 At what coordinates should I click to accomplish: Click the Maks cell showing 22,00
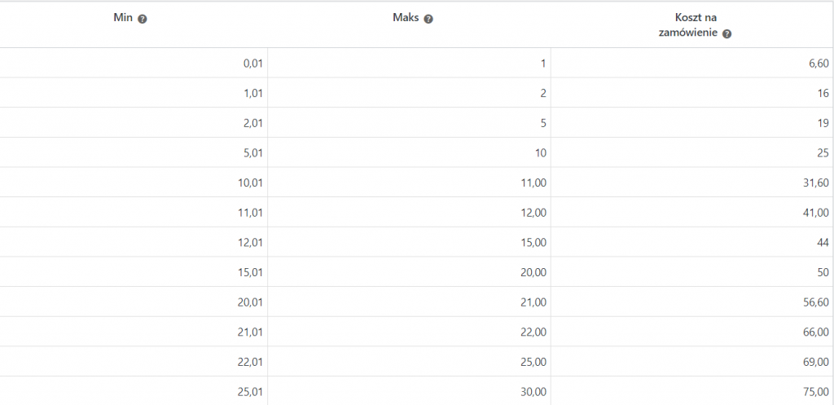[x=409, y=332]
